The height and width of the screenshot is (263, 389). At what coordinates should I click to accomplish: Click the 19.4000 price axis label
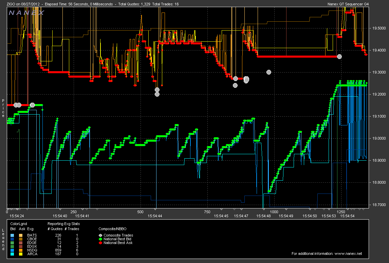point(379,50)
